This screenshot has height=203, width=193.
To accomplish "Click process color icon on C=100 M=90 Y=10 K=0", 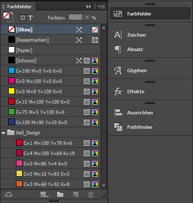I will point(86,122).
